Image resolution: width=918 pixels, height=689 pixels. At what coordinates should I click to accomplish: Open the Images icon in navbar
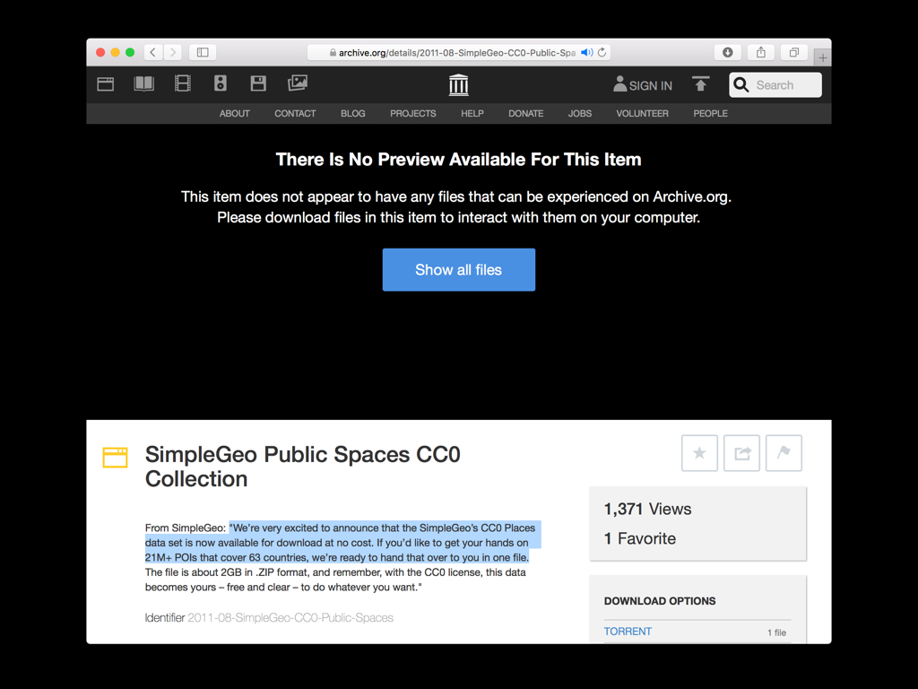298,83
